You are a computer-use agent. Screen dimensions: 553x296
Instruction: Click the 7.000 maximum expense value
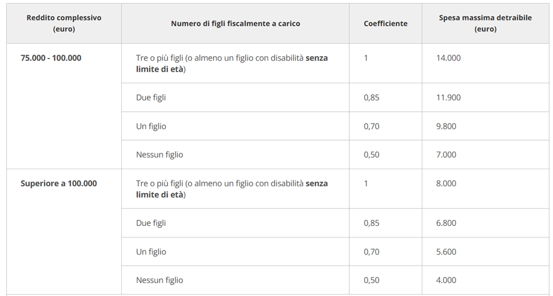pos(446,154)
